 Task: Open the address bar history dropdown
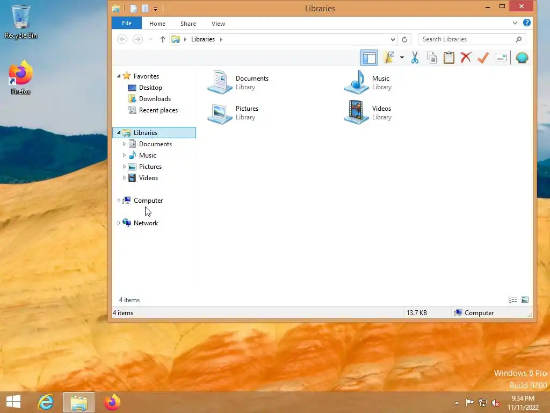[x=393, y=39]
